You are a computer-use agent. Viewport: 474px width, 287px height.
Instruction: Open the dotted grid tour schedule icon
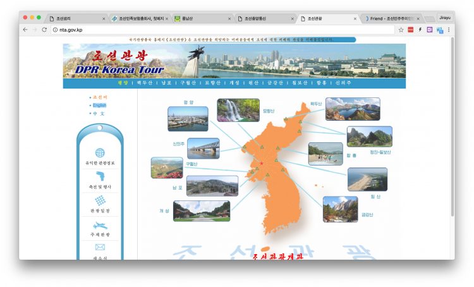tap(100, 200)
